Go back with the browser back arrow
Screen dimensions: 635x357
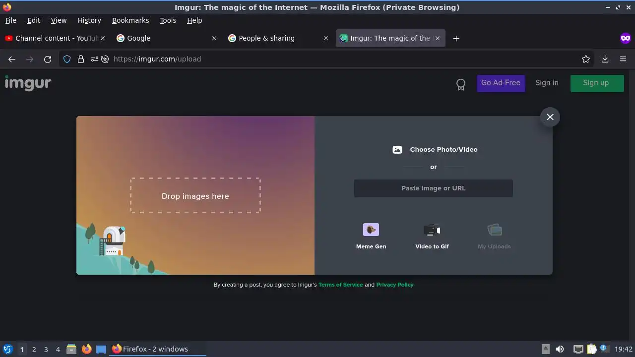tap(12, 59)
